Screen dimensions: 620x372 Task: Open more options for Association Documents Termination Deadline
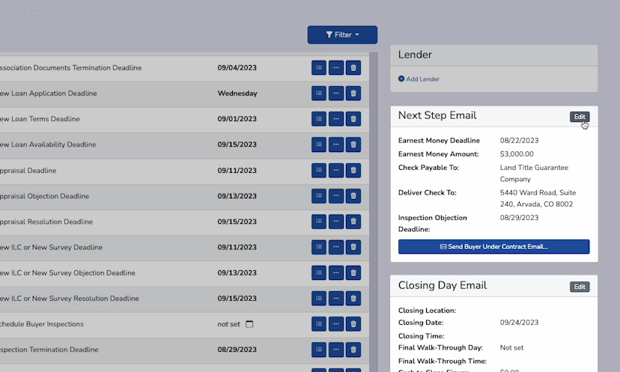tap(336, 67)
